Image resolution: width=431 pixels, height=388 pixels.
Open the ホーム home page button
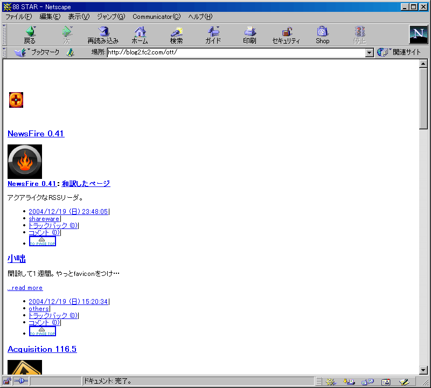(x=140, y=35)
